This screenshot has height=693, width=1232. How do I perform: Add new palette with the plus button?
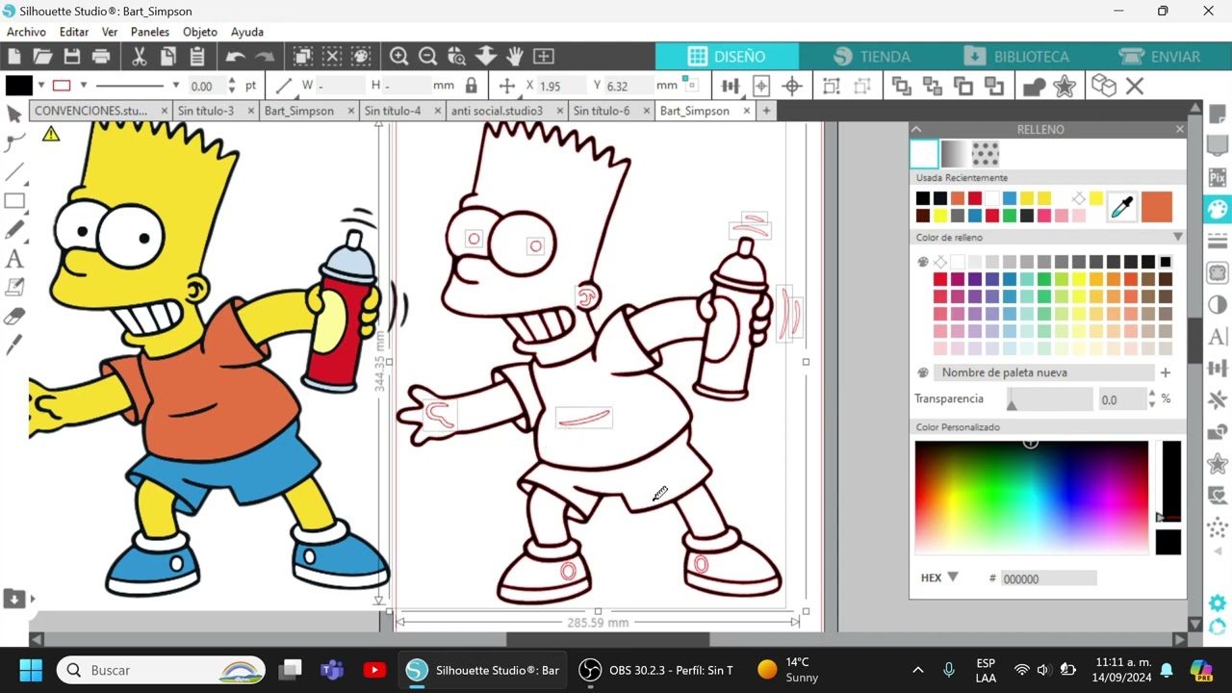(x=1166, y=372)
